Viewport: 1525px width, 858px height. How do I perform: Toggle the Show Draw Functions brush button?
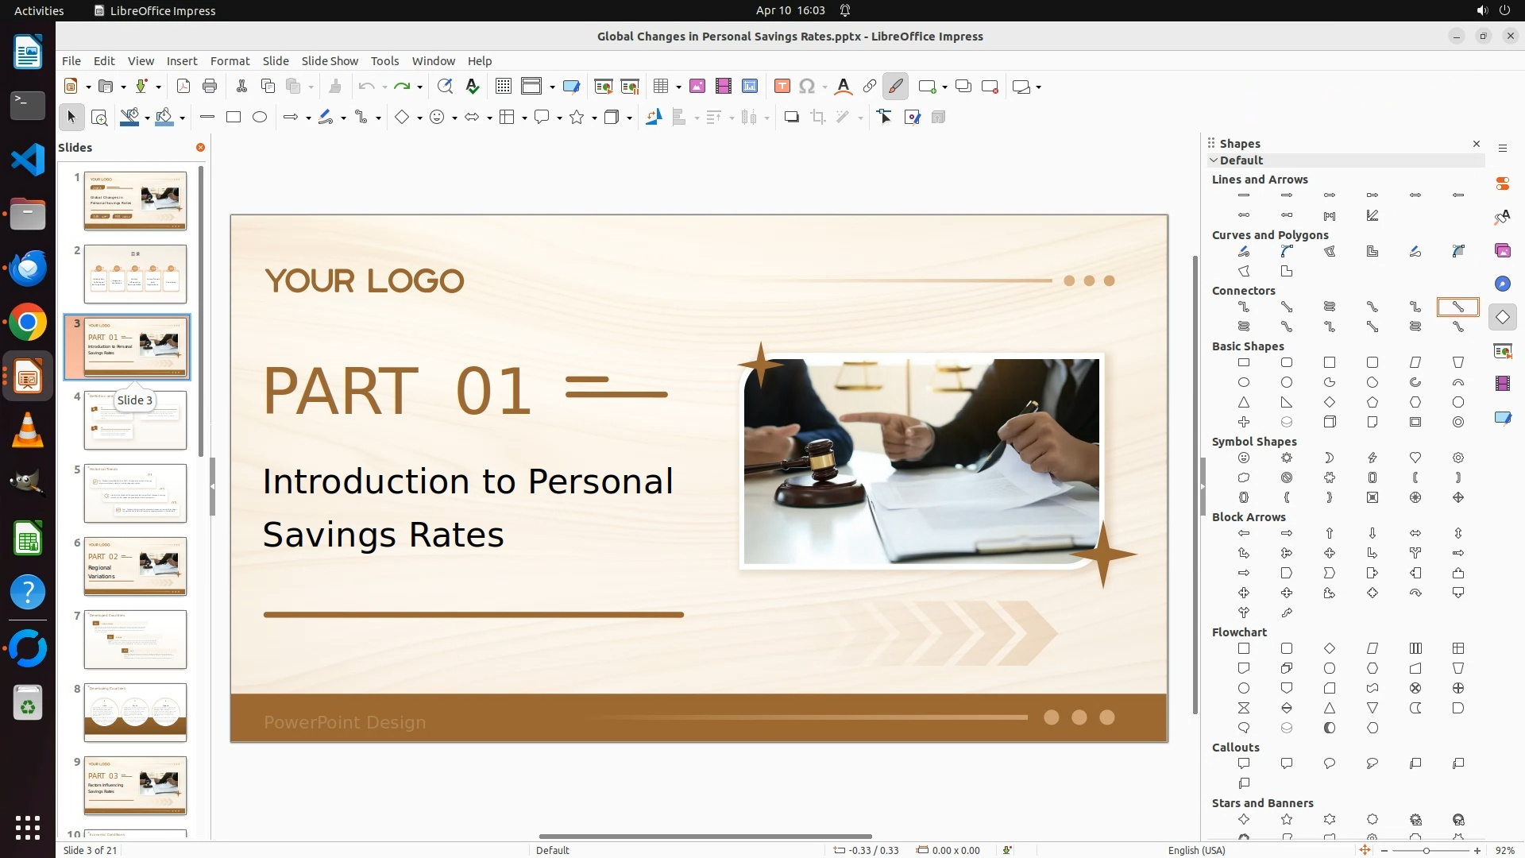[895, 87]
